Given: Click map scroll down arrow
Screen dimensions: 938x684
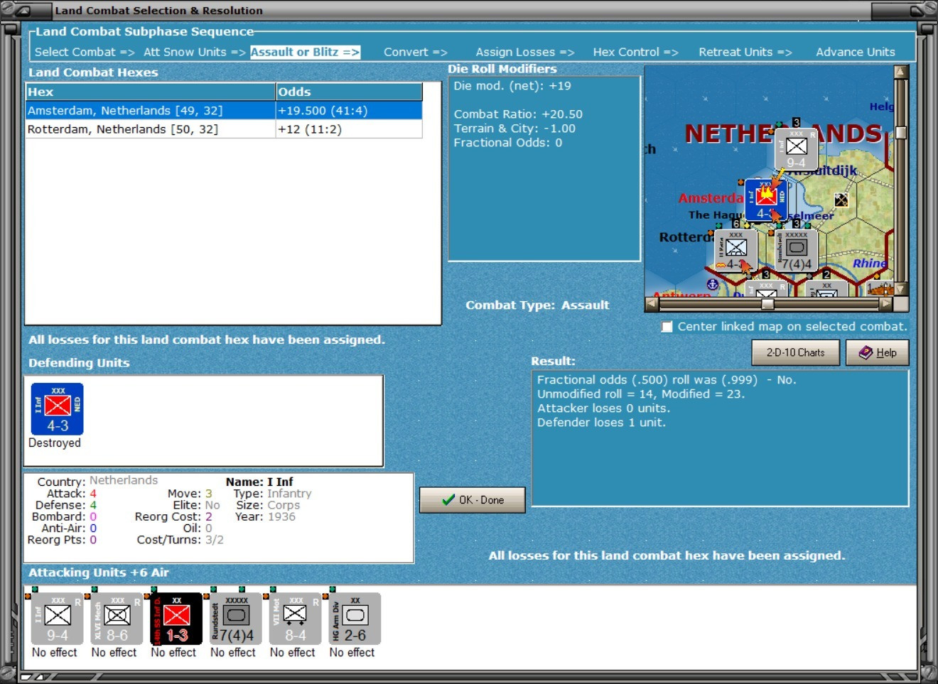Looking at the screenshot, I should point(901,289).
